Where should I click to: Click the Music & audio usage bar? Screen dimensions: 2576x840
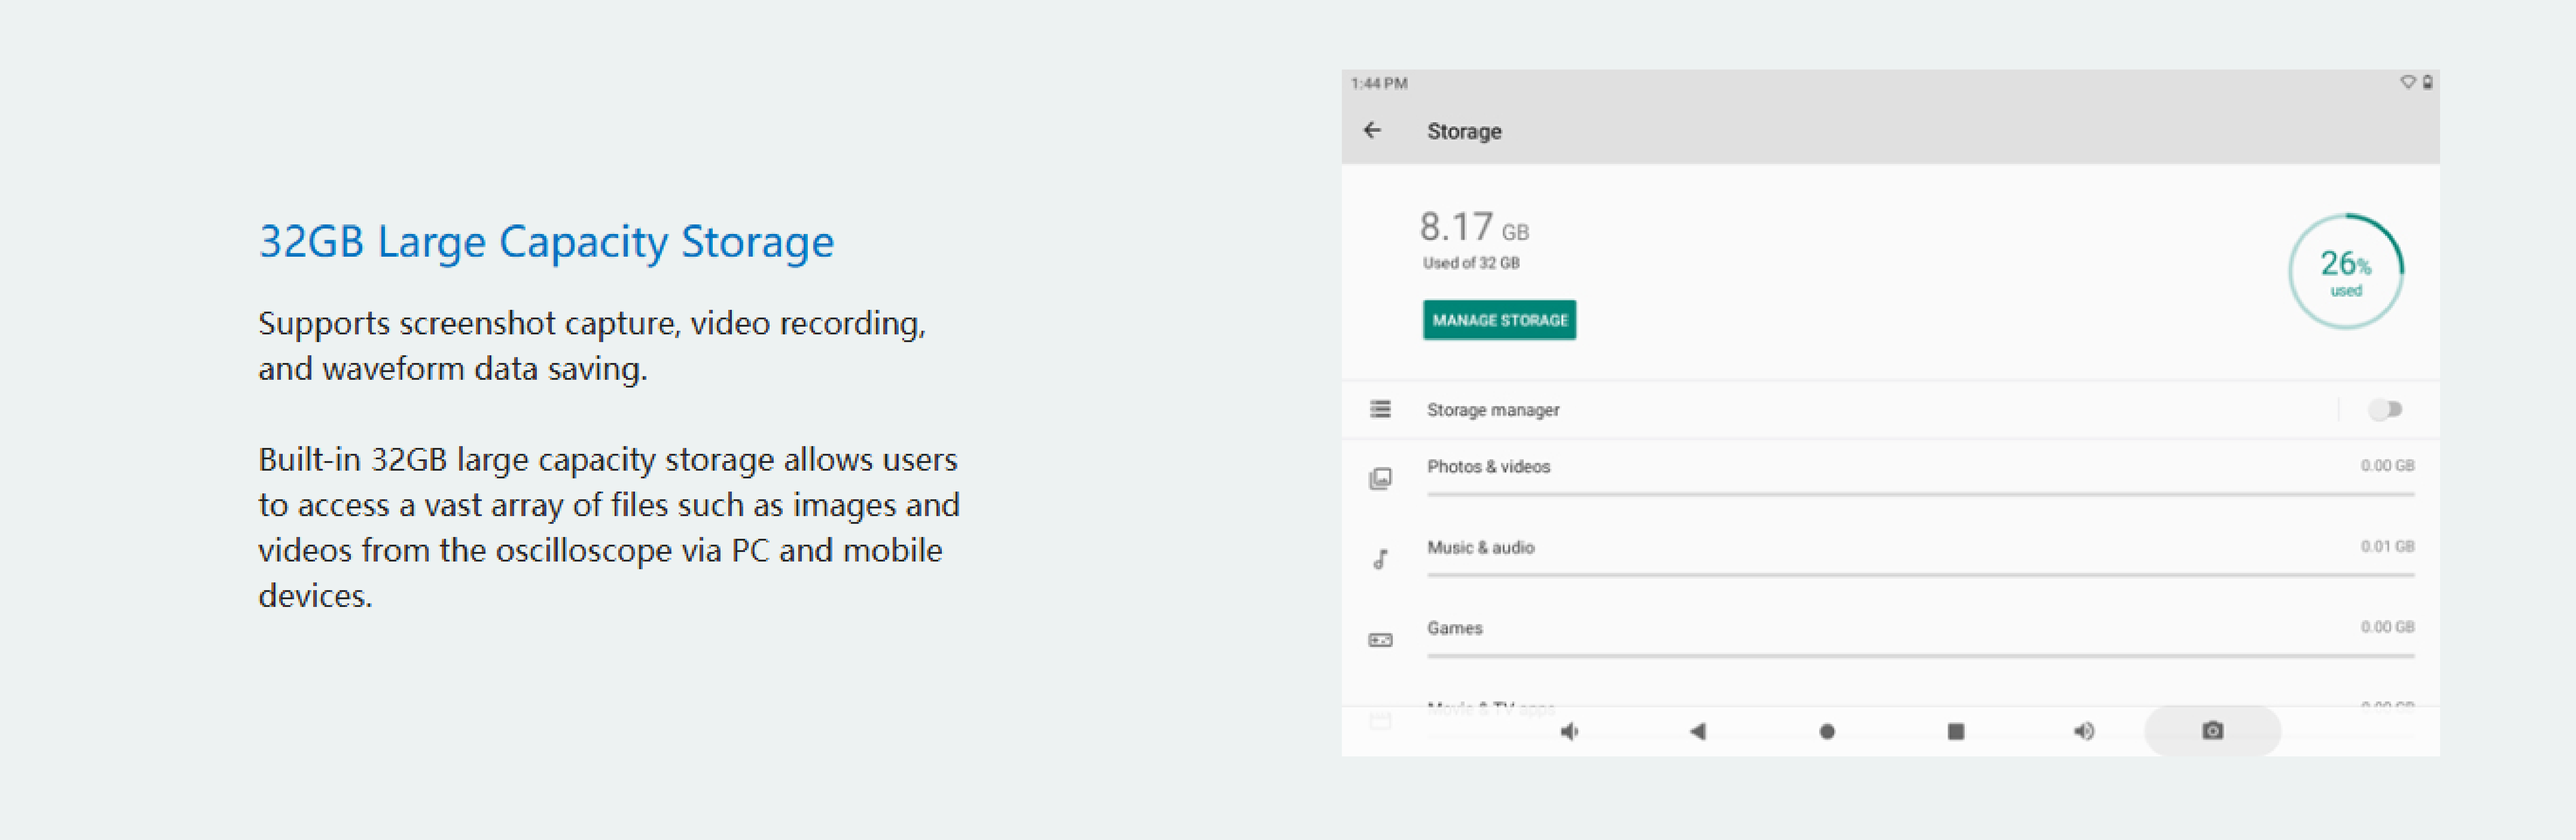pyautogui.click(x=1920, y=575)
